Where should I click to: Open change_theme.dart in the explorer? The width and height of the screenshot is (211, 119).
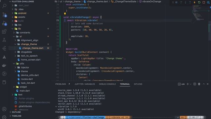(x=33, y=48)
